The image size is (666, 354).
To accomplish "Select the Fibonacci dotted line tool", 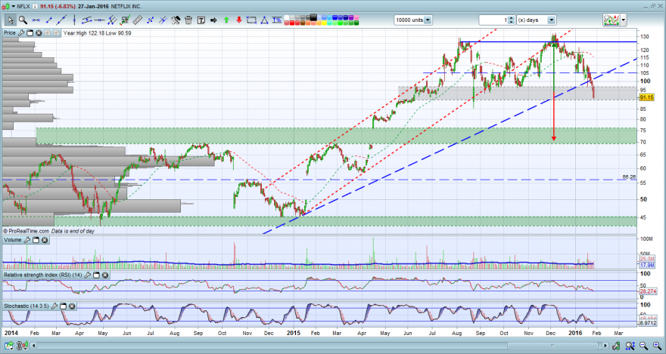I will (150, 20).
